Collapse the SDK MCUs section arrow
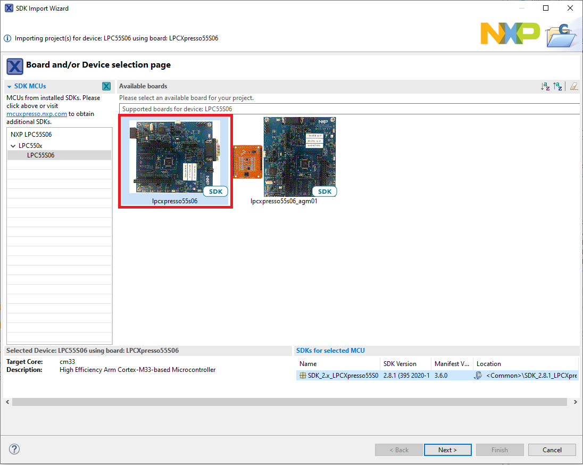 10,86
